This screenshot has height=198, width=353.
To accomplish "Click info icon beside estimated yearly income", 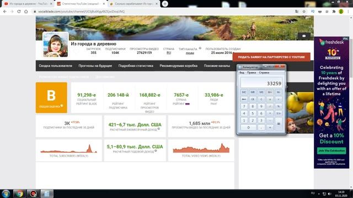I will [x=156, y=151].
